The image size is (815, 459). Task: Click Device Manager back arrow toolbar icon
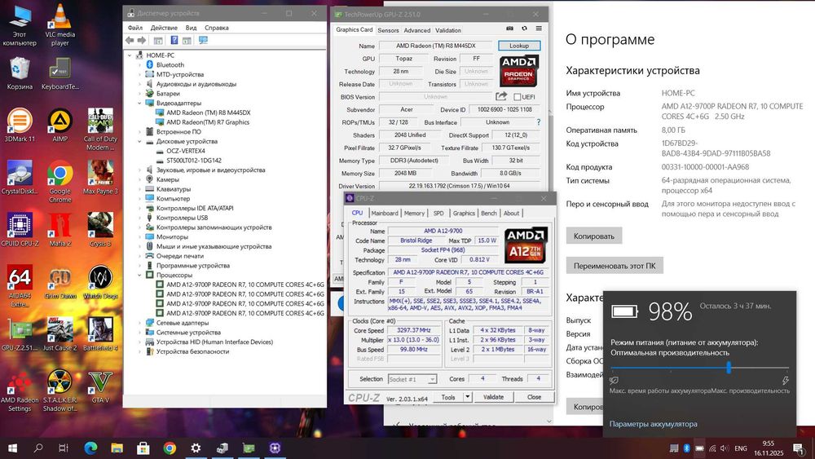coord(130,40)
